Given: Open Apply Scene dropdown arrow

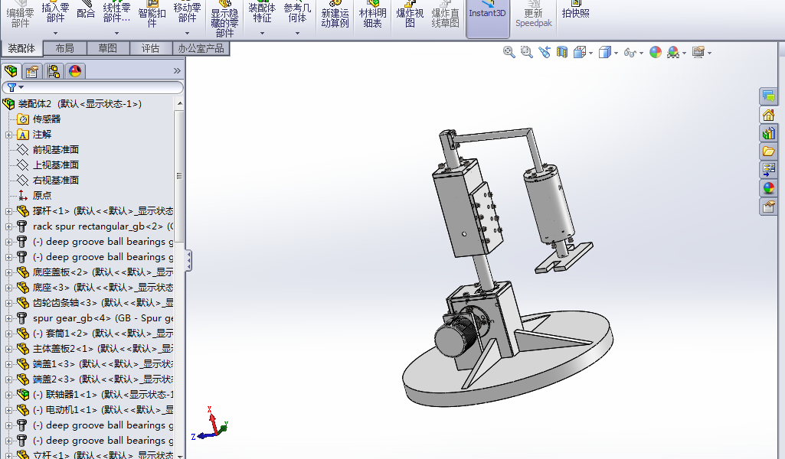Looking at the screenshot, I should coord(685,53).
